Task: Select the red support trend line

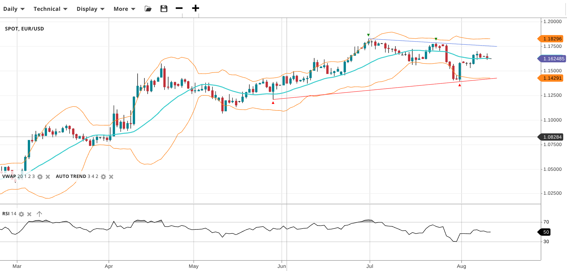Action: [371, 90]
